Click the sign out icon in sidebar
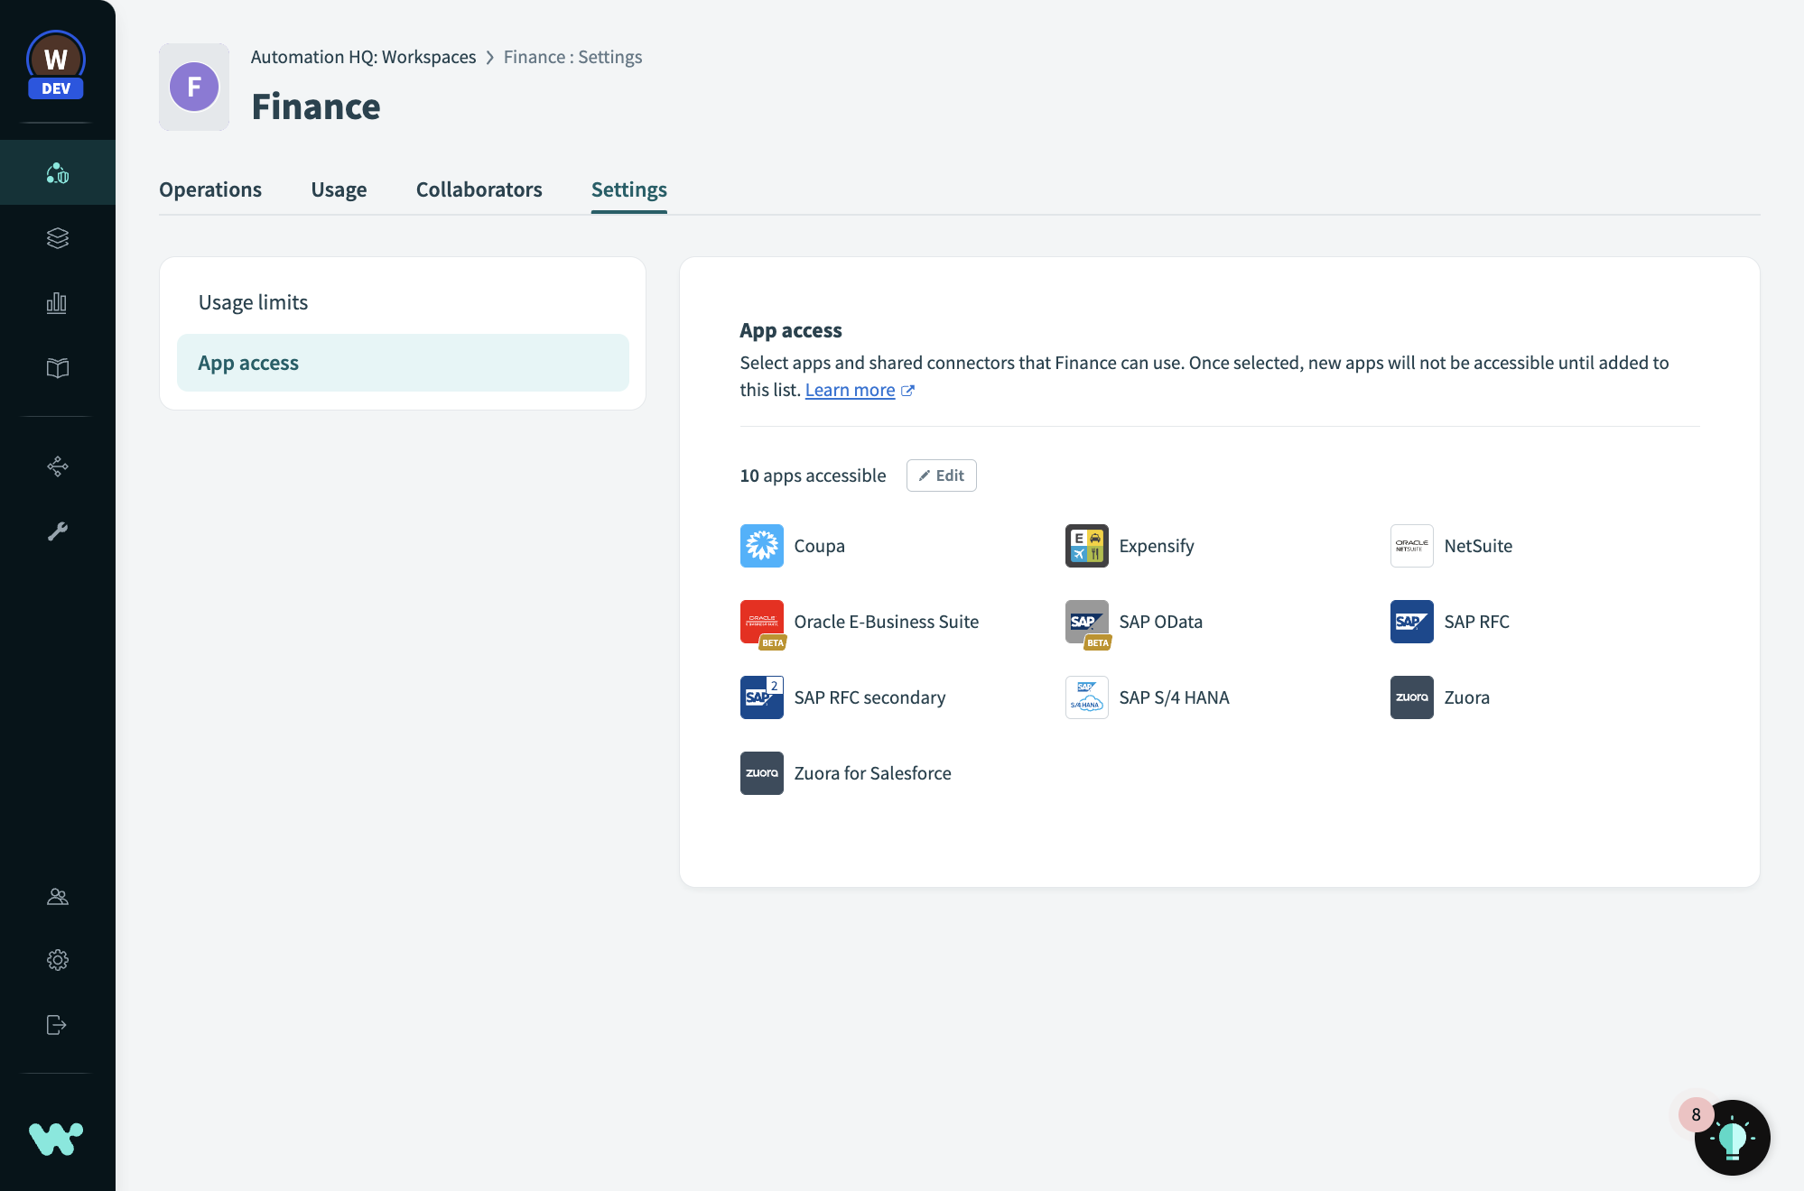 click(57, 1025)
